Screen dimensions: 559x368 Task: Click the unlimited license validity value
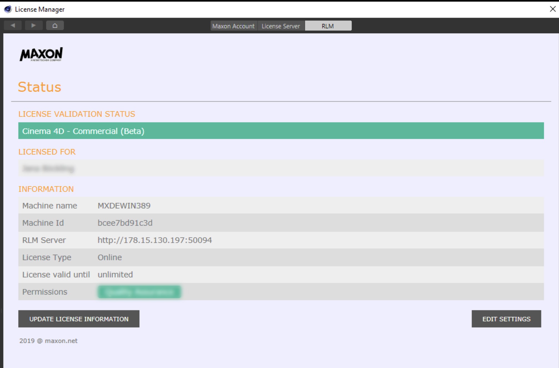point(115,275)
